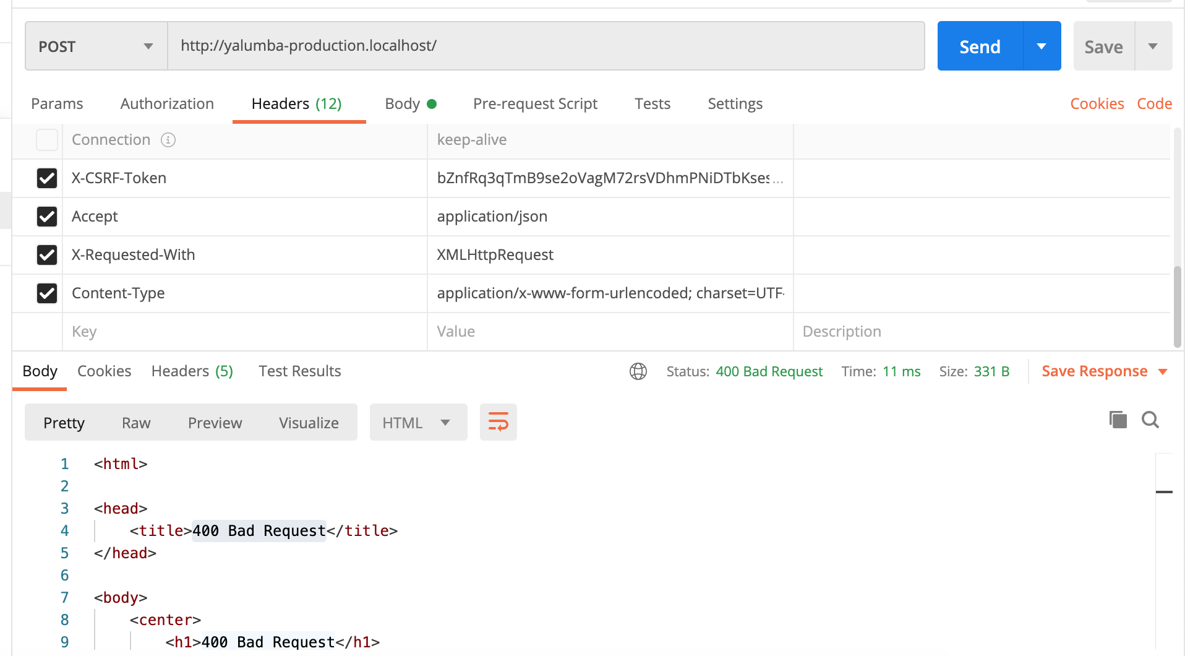This screenshot has height=656, width=1185.
Task: Click the empty Key field in headers
Action: pyautogui.click(x=245, y=332)
